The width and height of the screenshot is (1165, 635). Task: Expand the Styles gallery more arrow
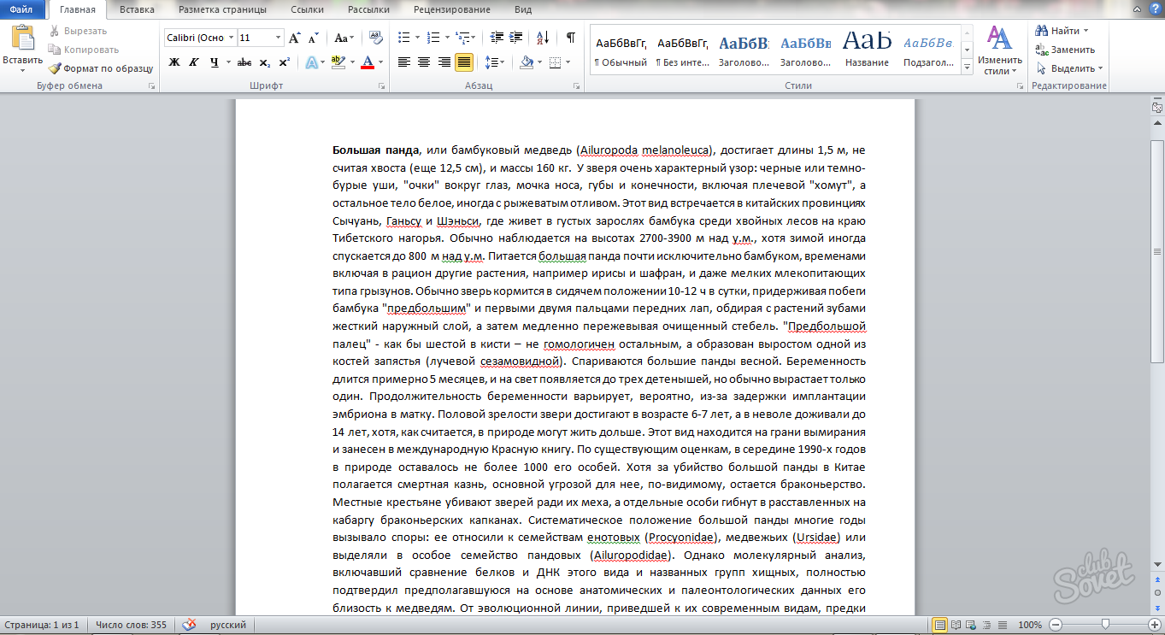(x=967, y=69)
